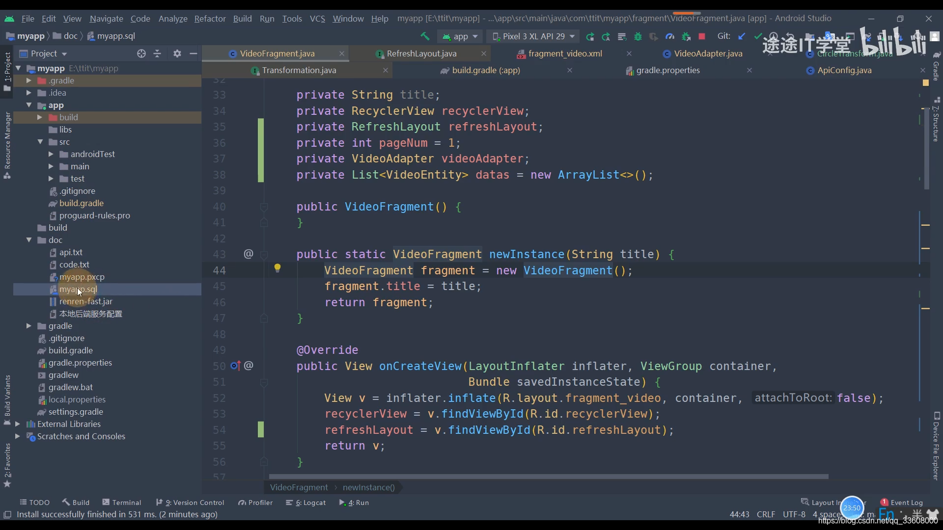Click the Git Commit checkmark icon
The width and height of the screenshot is (943, 530).
point(758,36)
